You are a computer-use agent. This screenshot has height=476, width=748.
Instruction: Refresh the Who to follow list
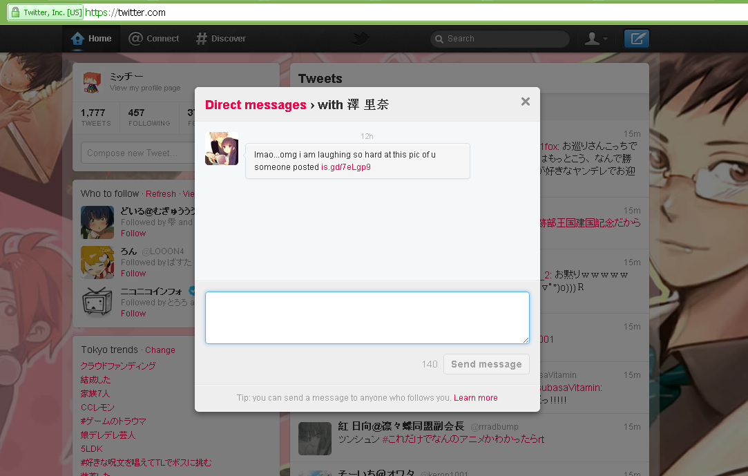click(161, 194)
